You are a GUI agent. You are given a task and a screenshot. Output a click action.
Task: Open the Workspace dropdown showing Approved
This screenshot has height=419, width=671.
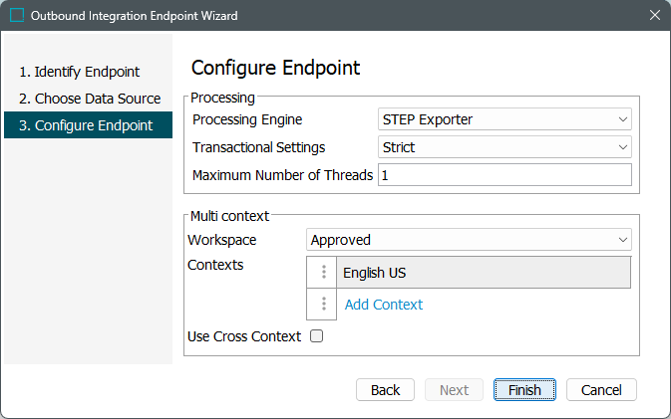pos(469,240)
